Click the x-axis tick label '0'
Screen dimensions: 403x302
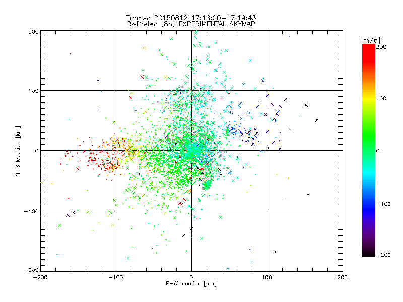click(x=191, y=277)
